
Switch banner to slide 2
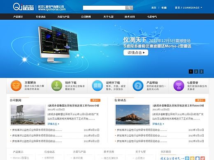click(x=196, y=71)
